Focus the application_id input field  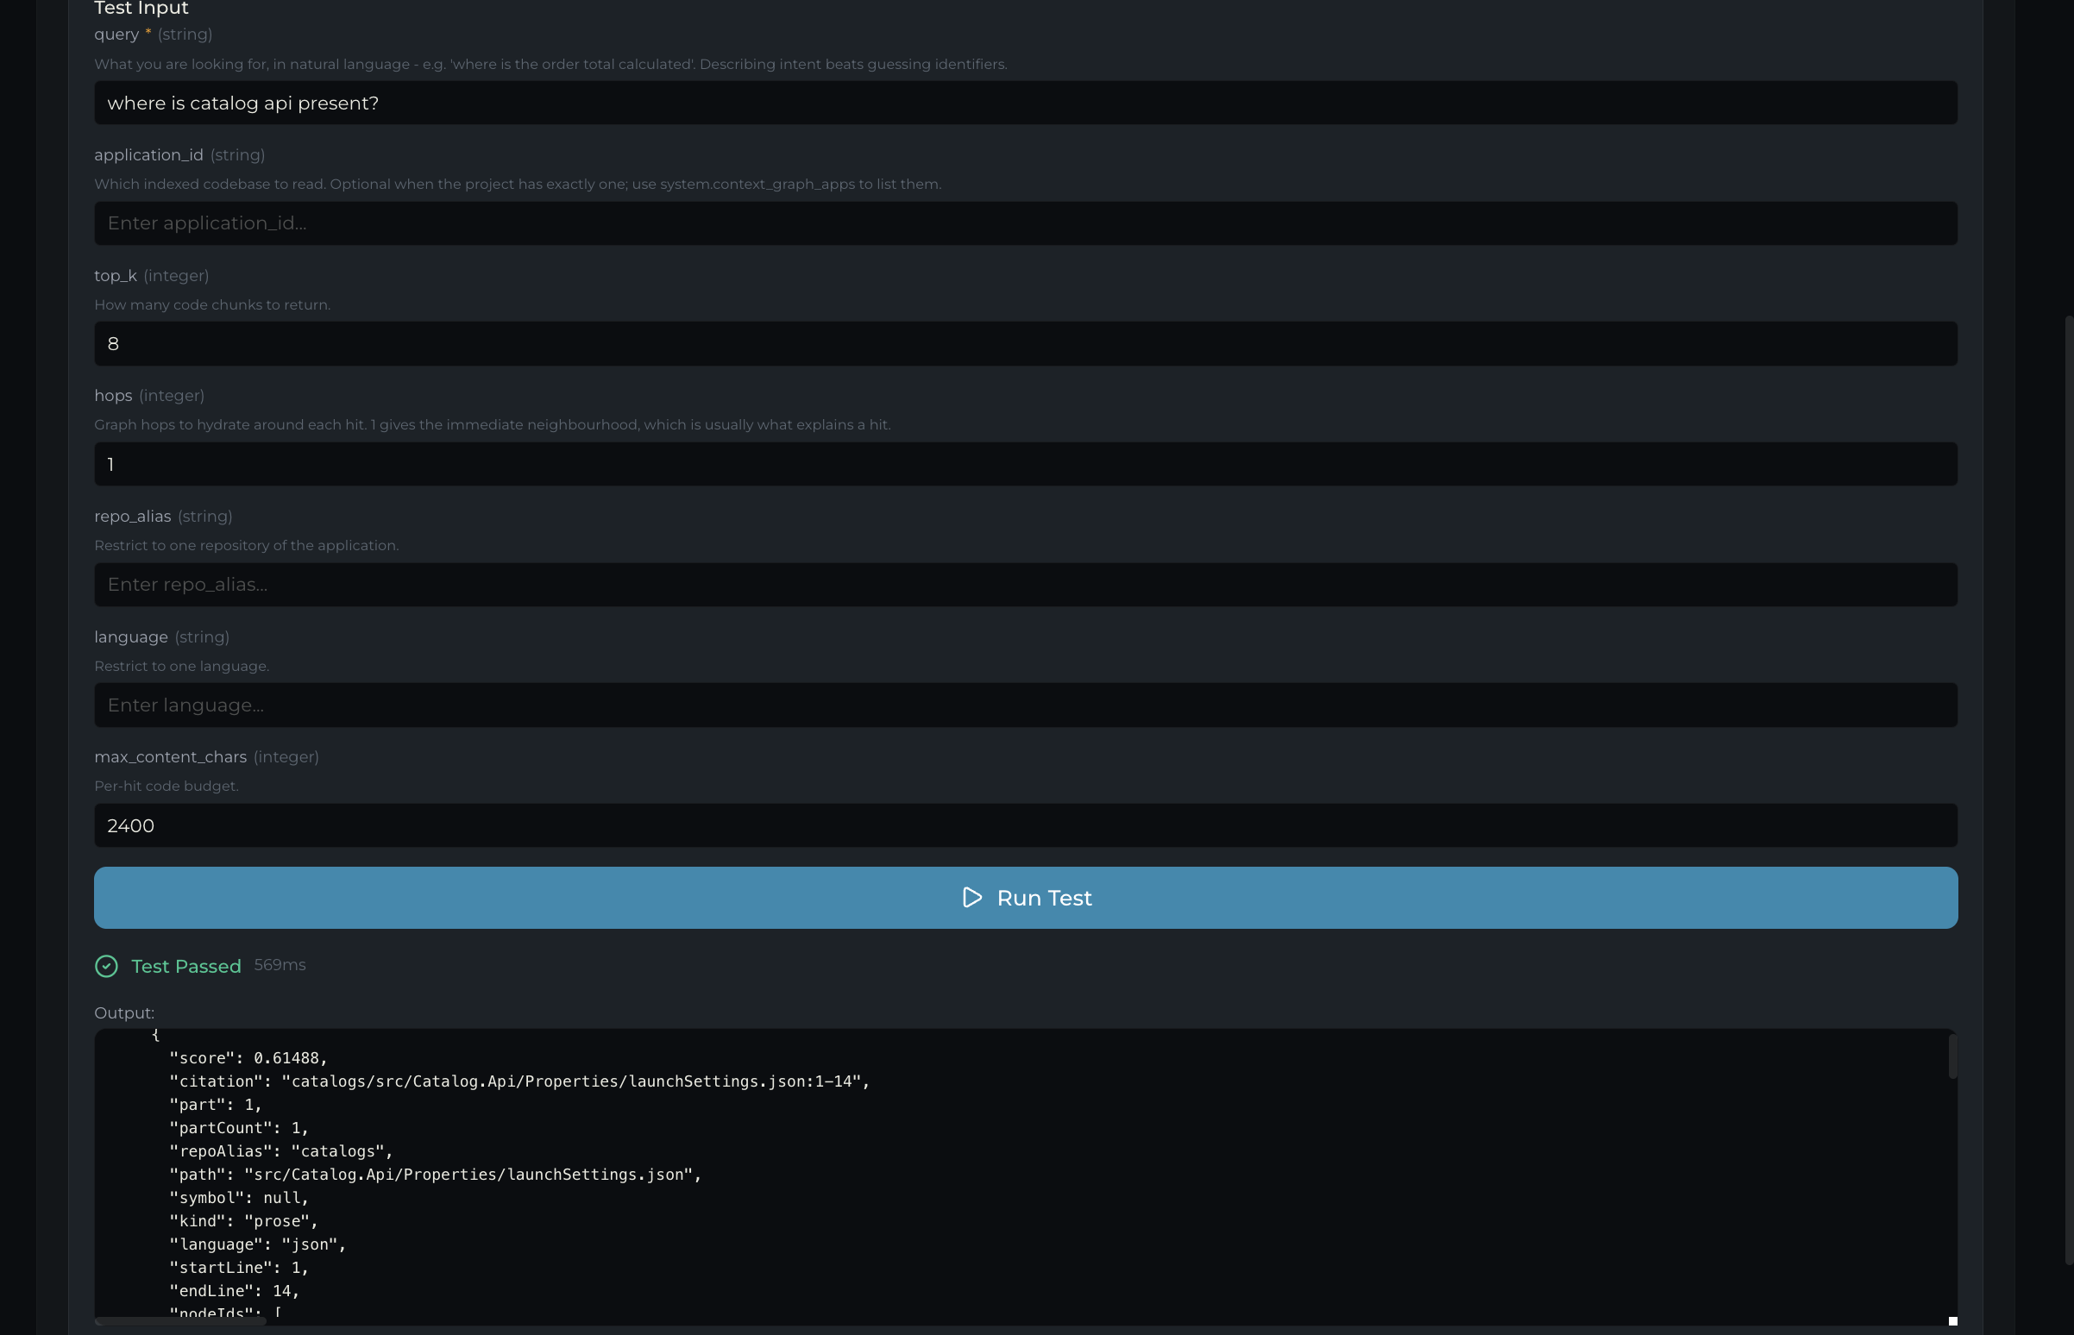click(1026, 222)
